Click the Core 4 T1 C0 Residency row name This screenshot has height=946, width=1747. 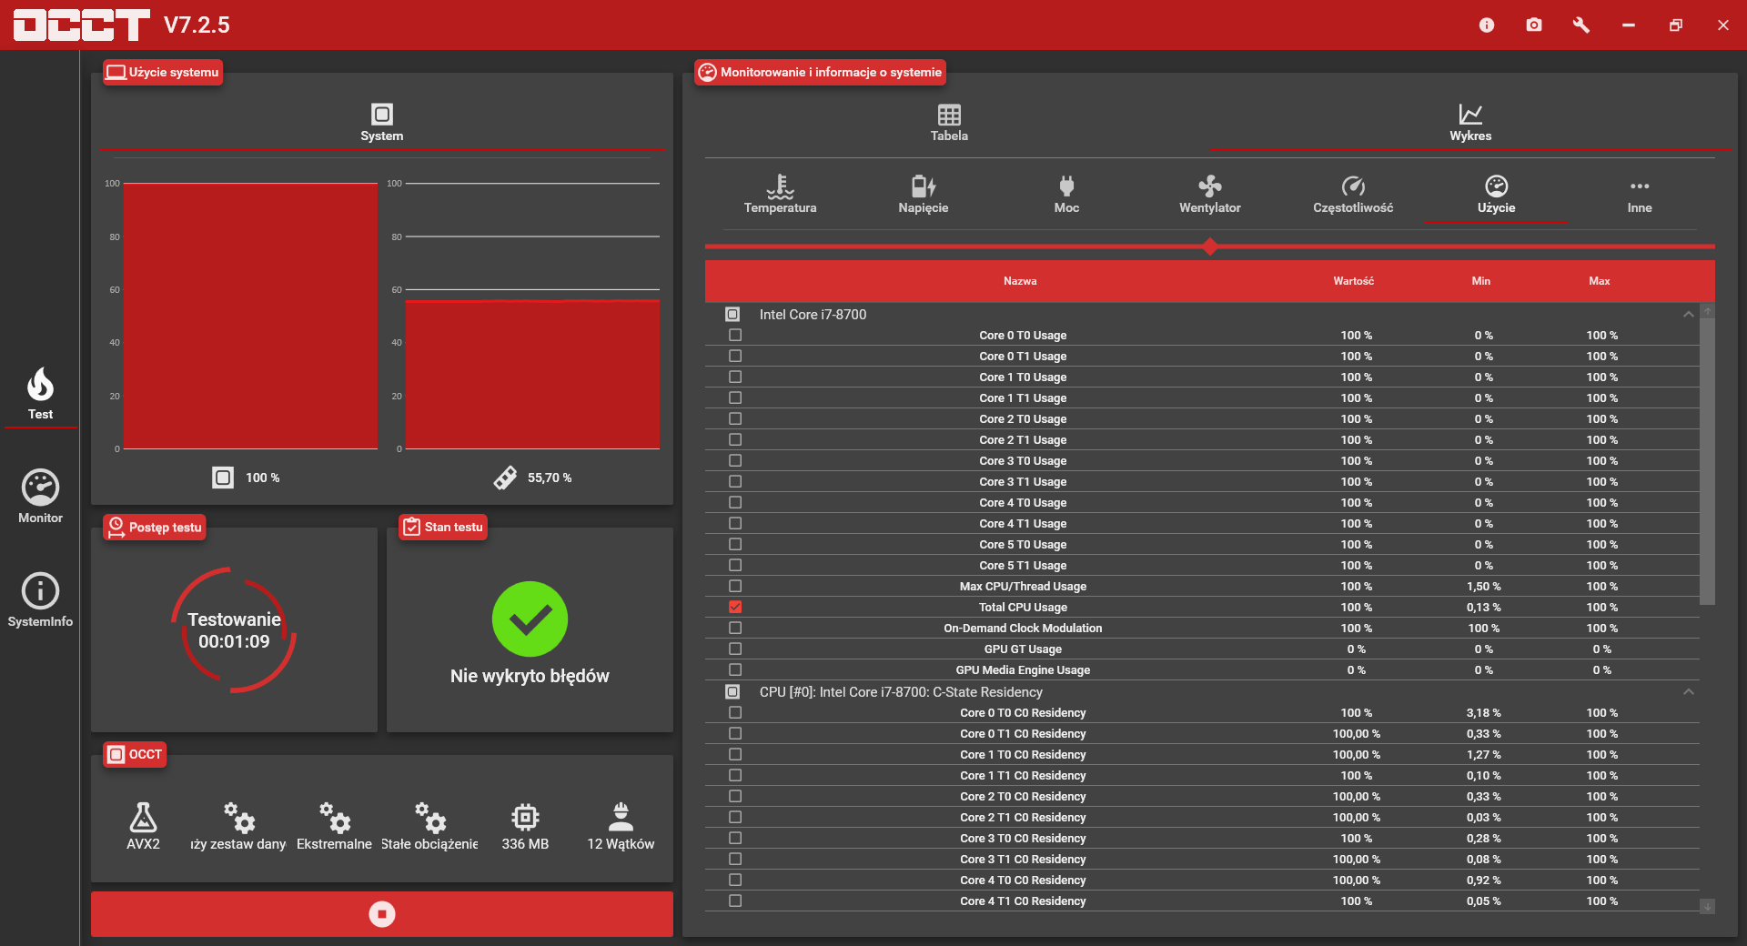[x=1023, y=901]
